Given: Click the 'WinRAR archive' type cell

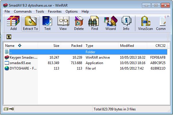Looking at the screenshot, I should [x=98, y=57].
